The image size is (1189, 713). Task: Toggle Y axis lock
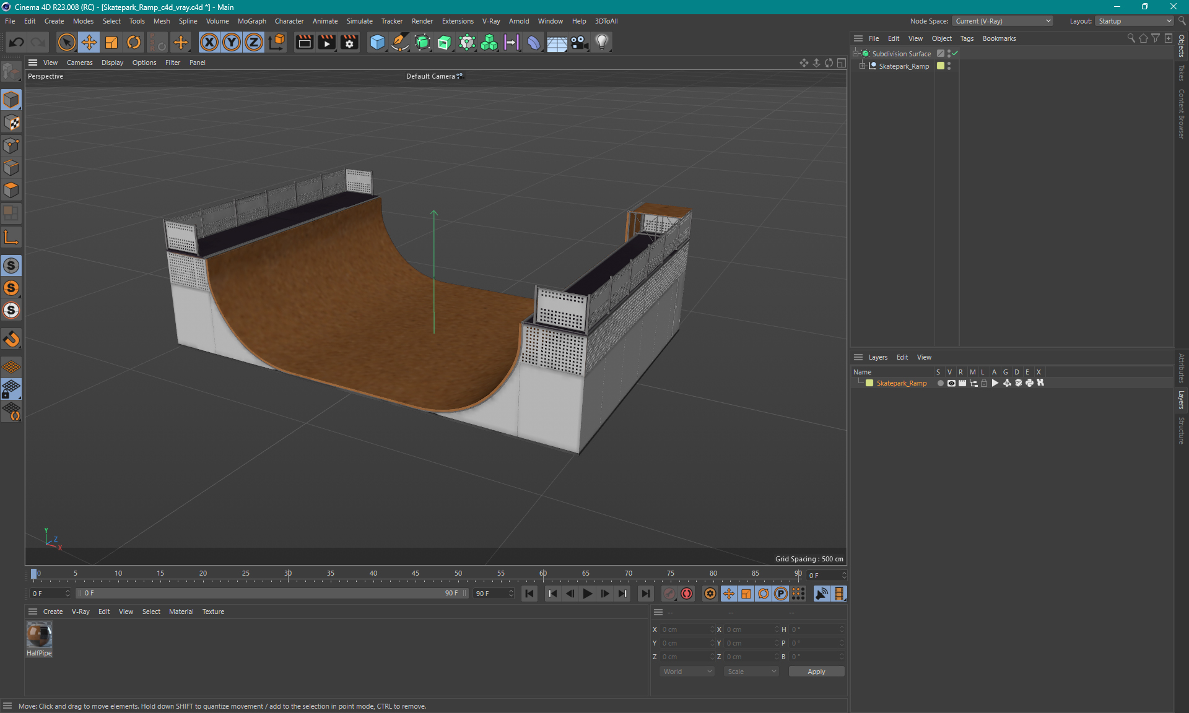click(x=232, y=42)
